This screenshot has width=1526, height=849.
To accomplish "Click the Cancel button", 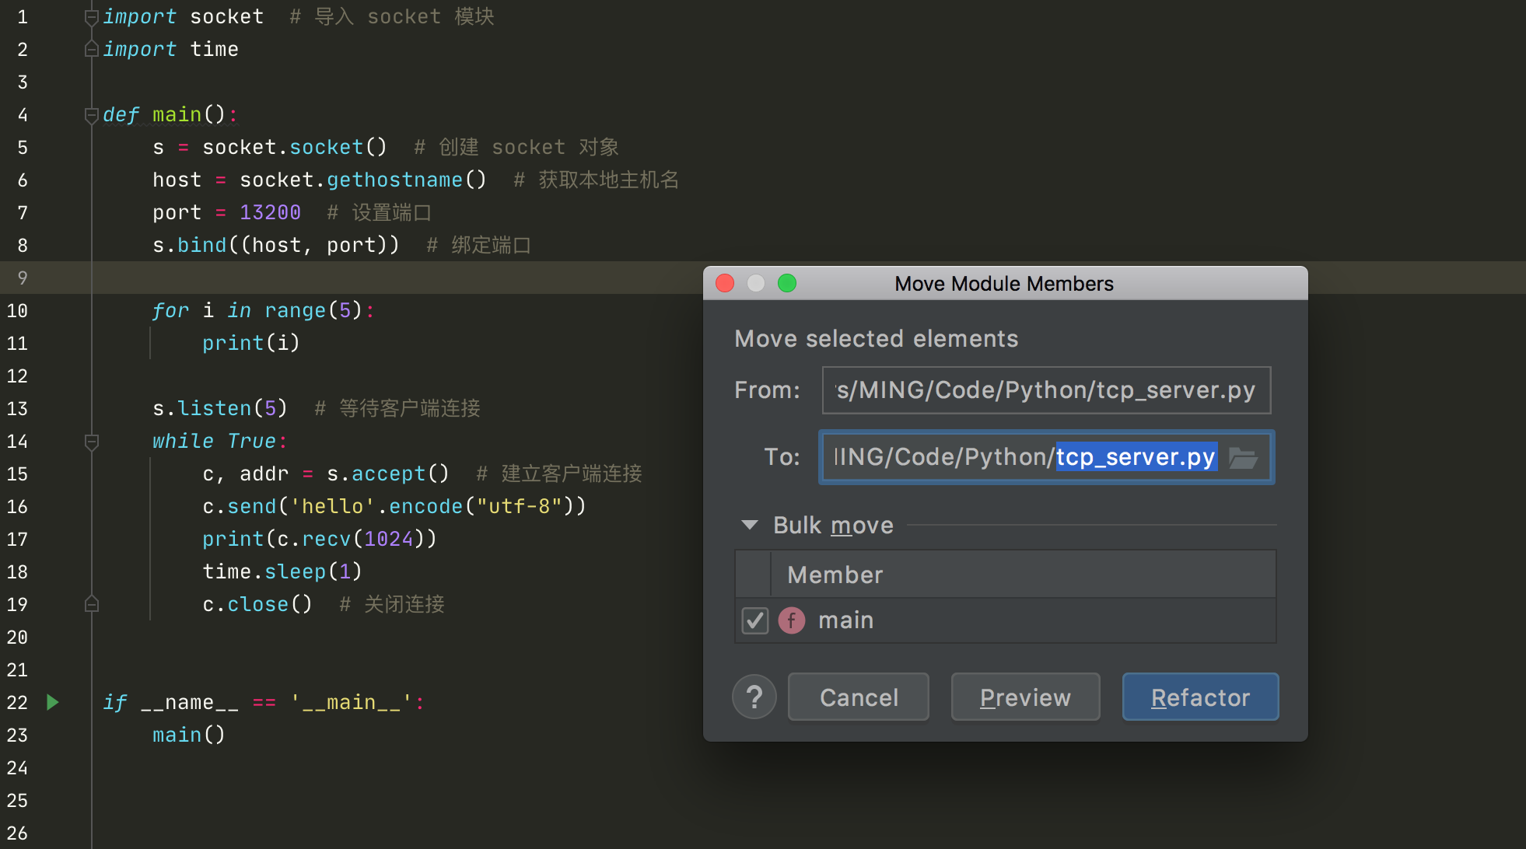I will (x=858, y=697).
